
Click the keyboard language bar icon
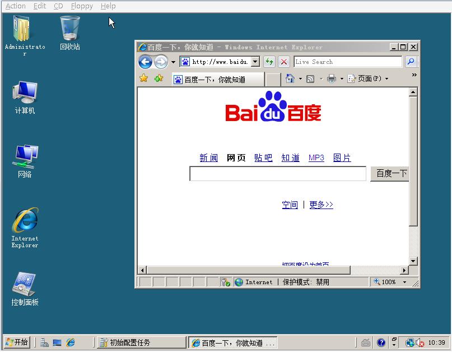pyautogui.click(x=366, y=343)
